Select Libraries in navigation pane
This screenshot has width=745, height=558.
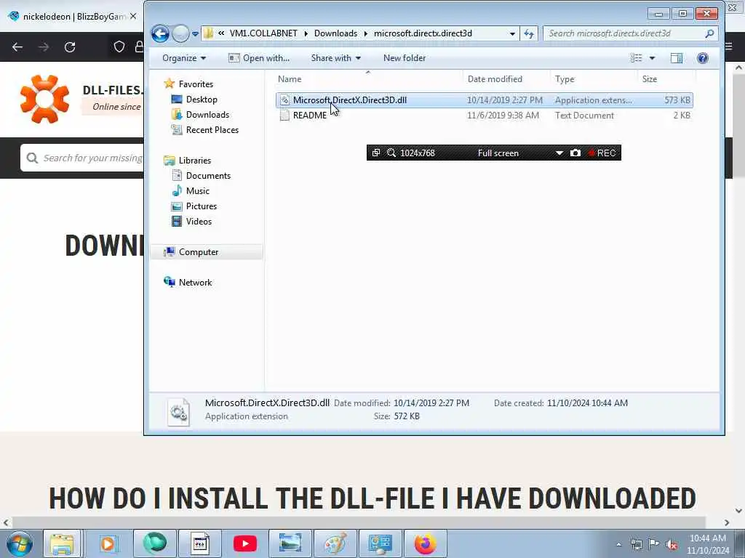coord(194,161)
